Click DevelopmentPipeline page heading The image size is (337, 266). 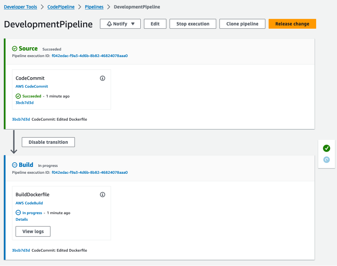48,24
